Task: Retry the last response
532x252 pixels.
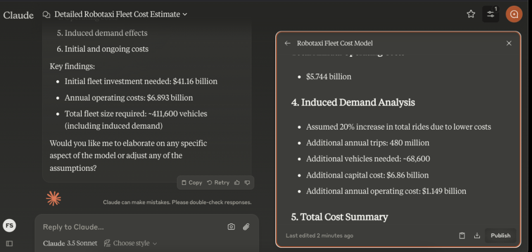Action: pyautogui.click(x=218, y=182)
